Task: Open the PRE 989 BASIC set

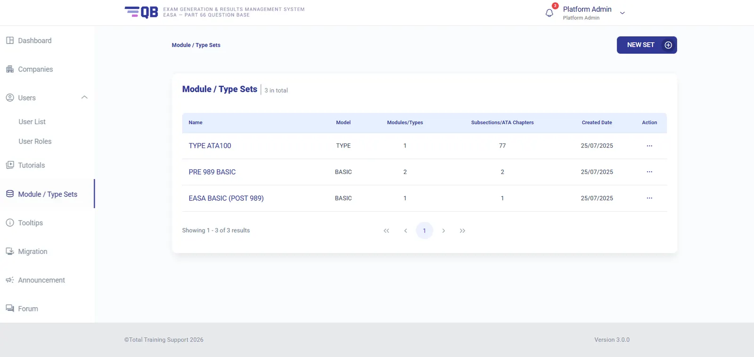Action: (x=212, y=172)
